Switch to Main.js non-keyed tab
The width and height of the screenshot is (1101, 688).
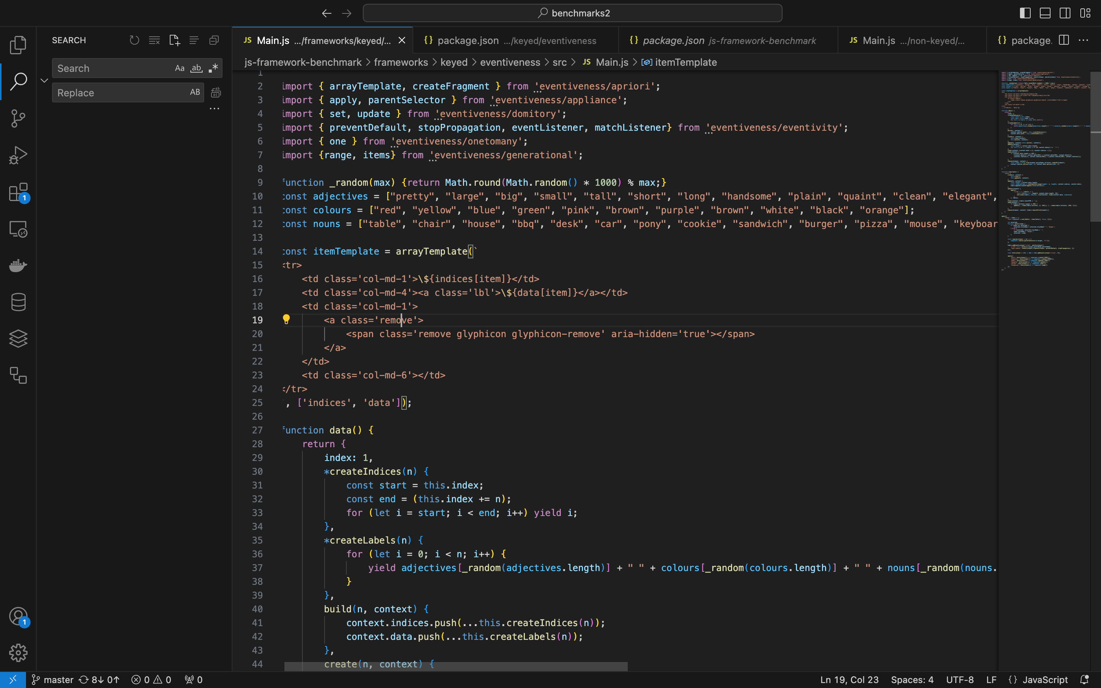912,41
